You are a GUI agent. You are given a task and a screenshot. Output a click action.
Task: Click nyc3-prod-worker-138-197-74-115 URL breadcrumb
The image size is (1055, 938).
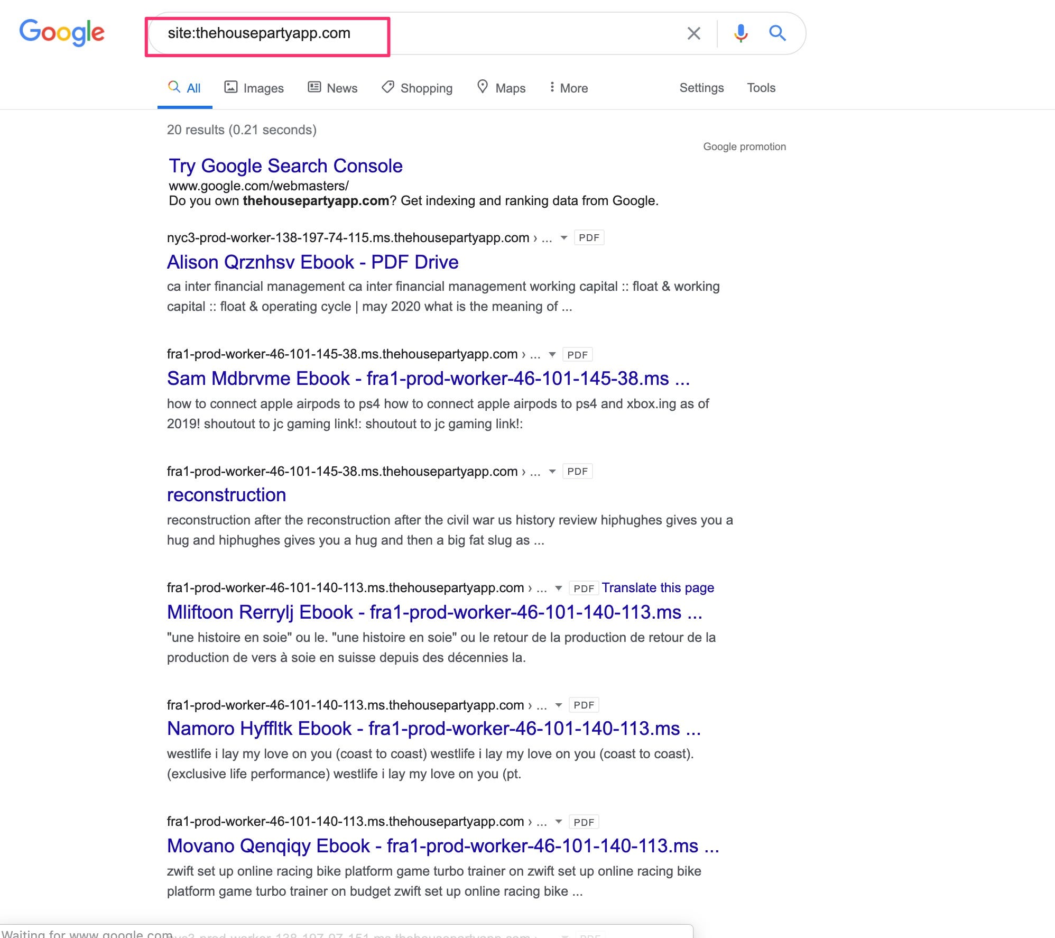tap(359, 238)
